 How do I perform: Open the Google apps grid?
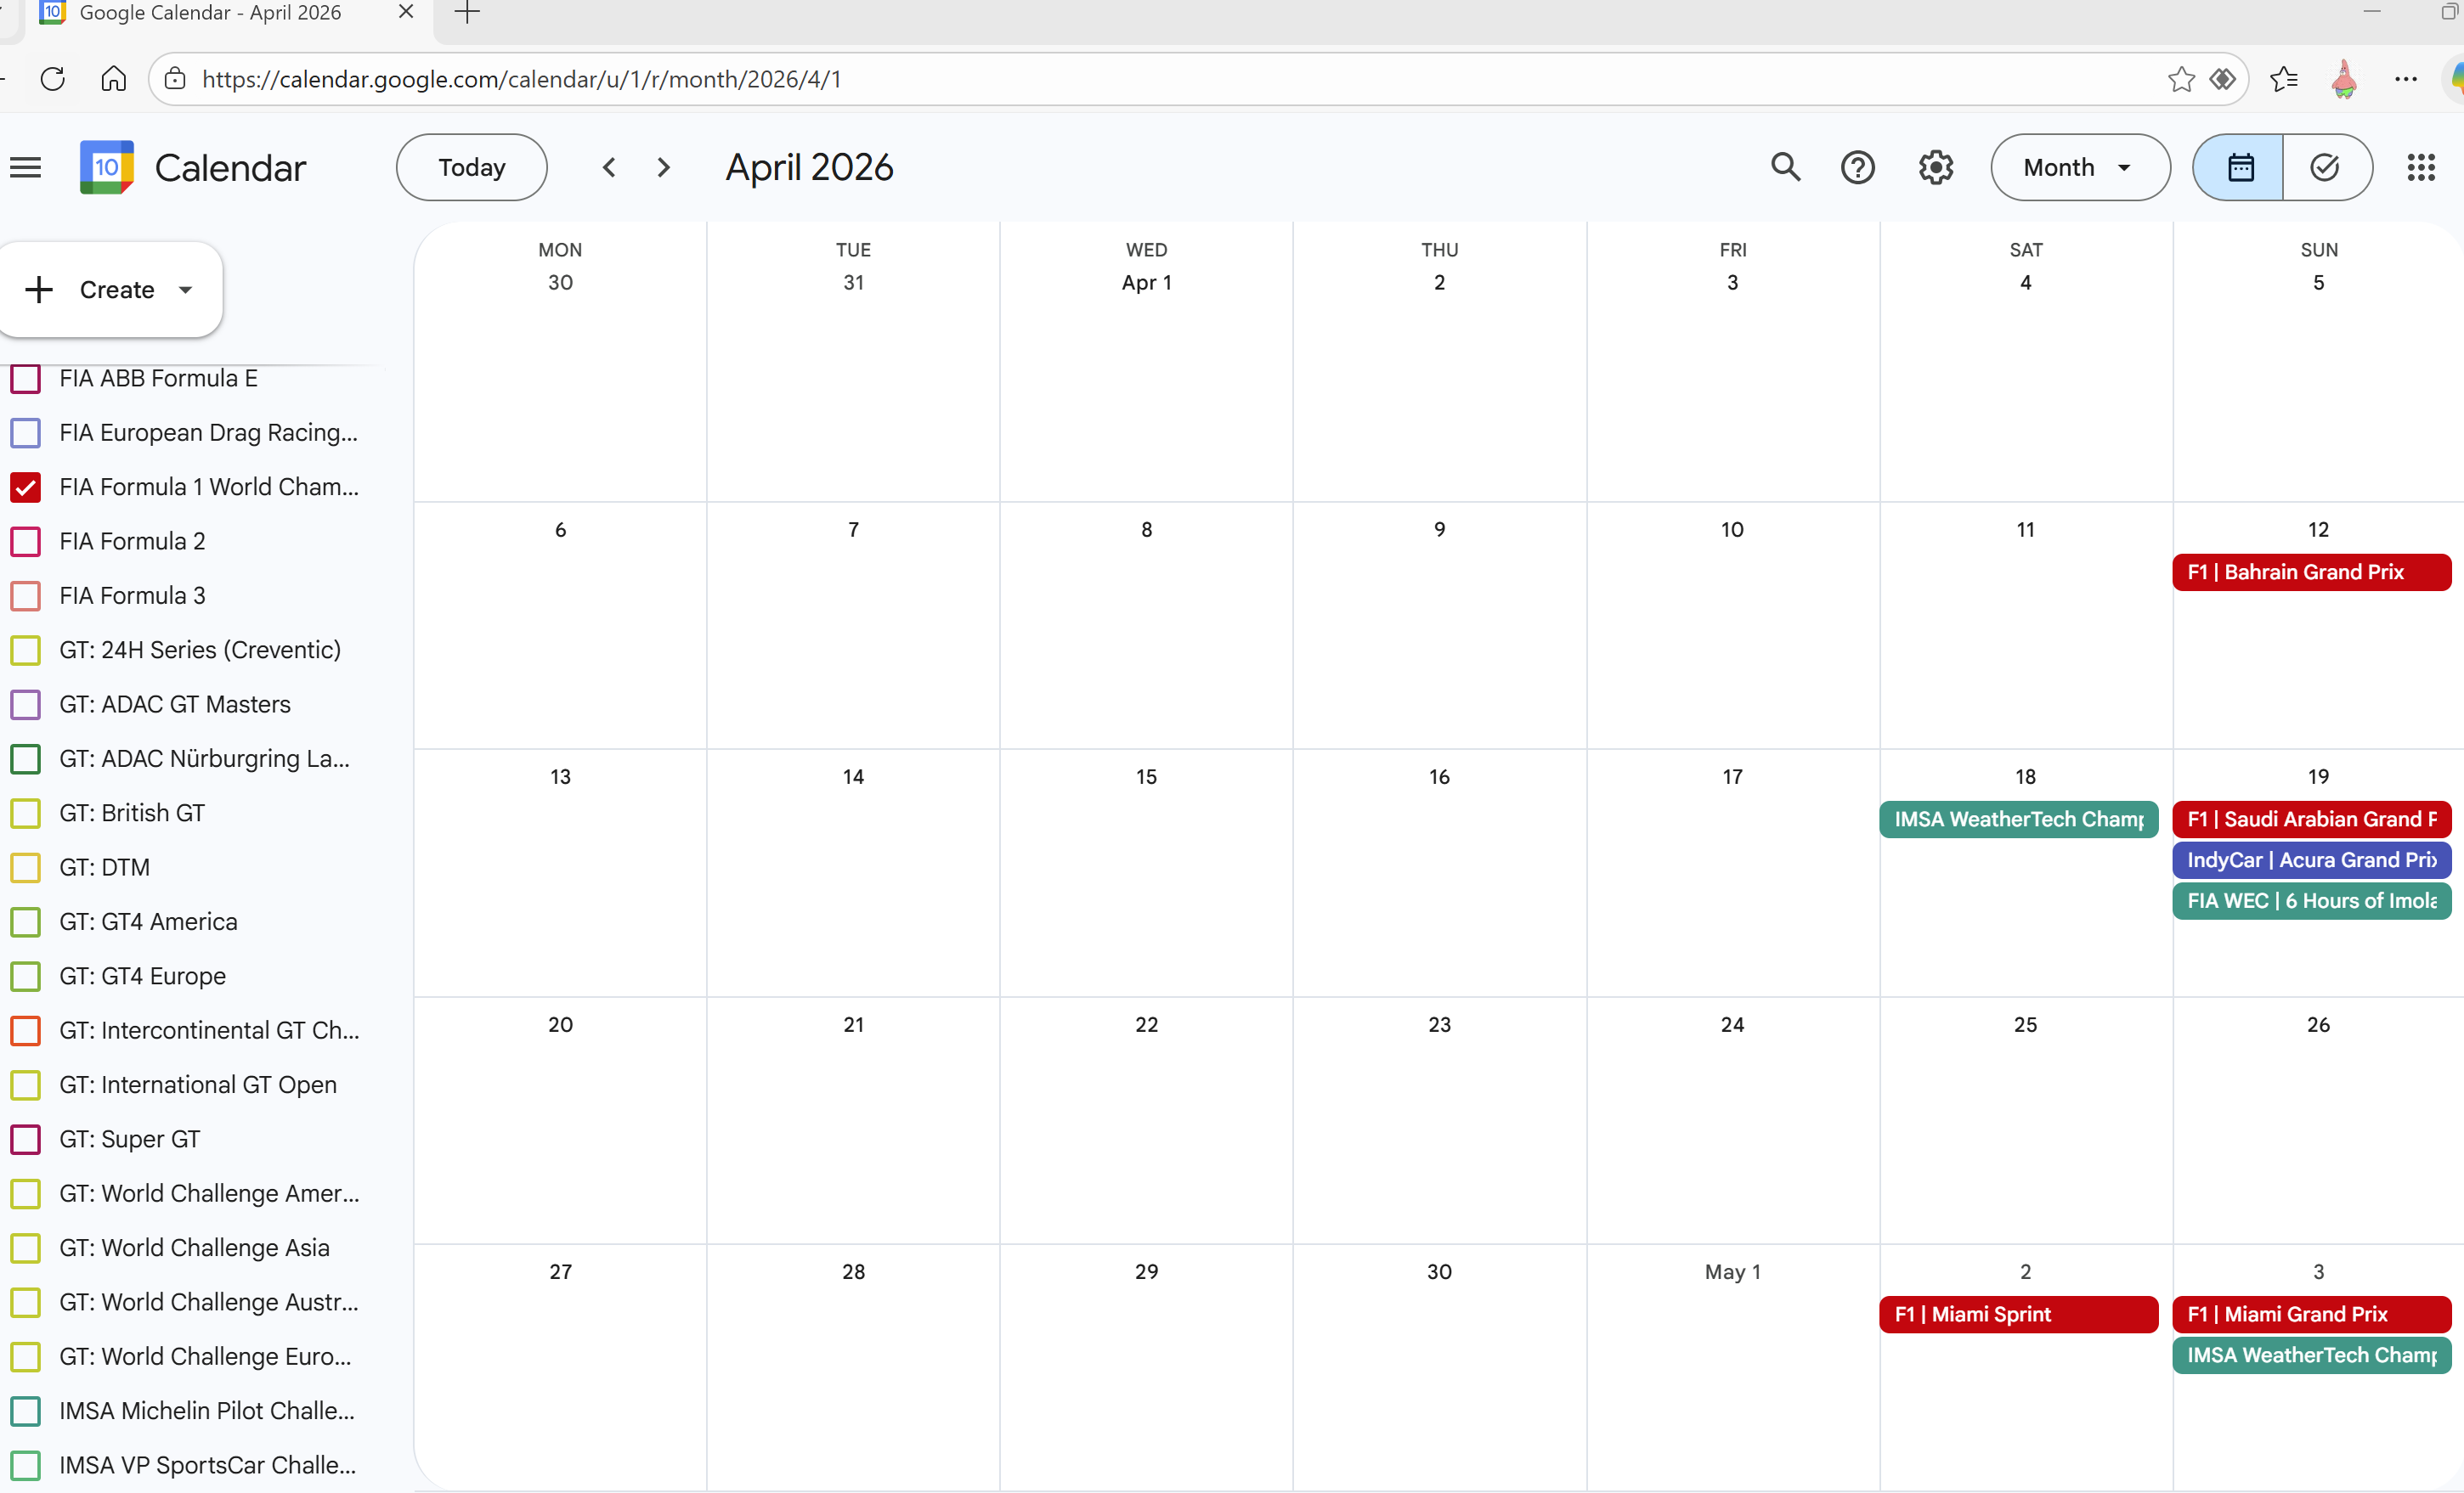pos(2420,167)
